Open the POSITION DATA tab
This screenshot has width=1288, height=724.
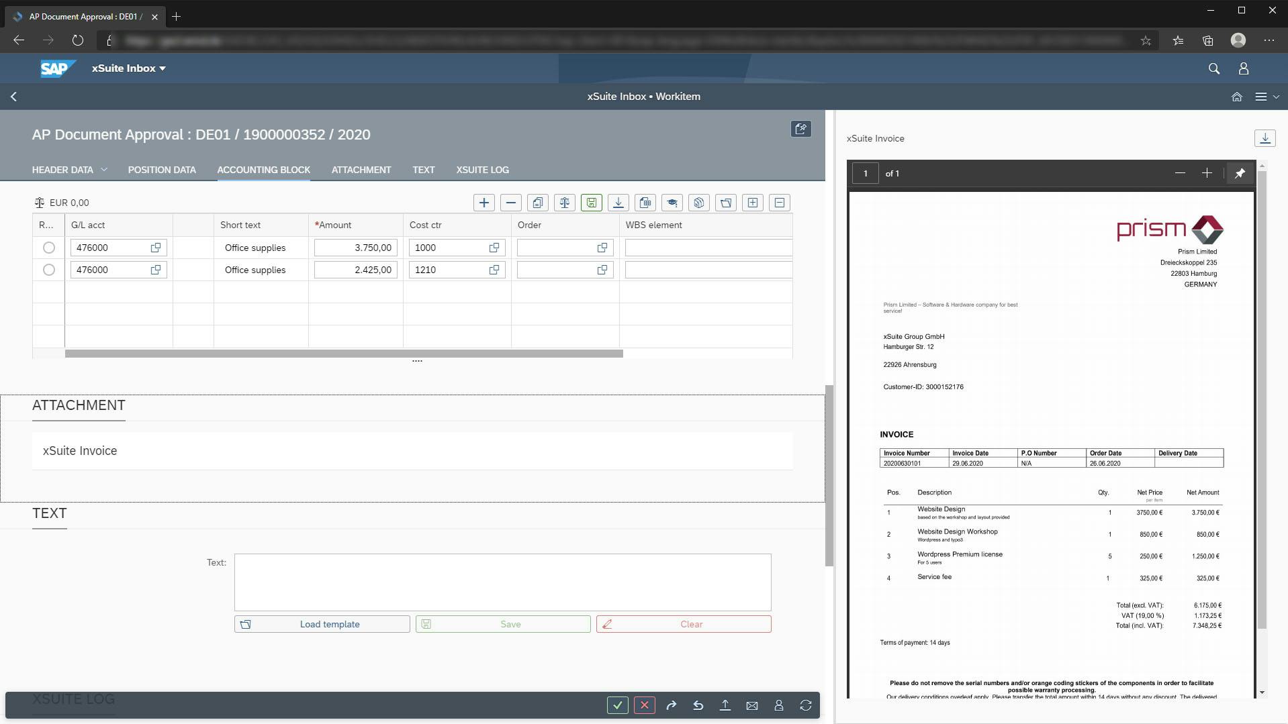click(161, 170)
